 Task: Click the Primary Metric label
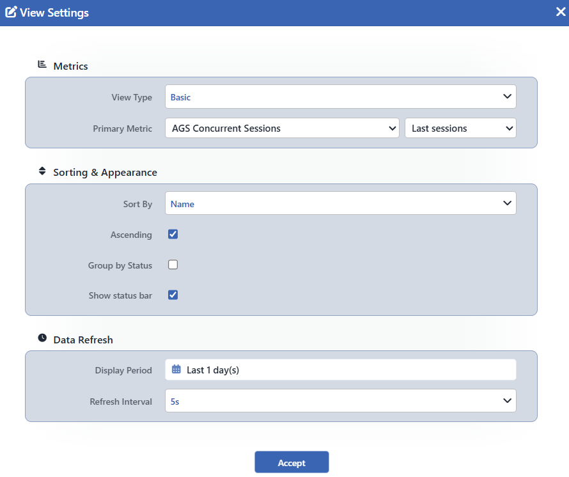tap(122, 129)
